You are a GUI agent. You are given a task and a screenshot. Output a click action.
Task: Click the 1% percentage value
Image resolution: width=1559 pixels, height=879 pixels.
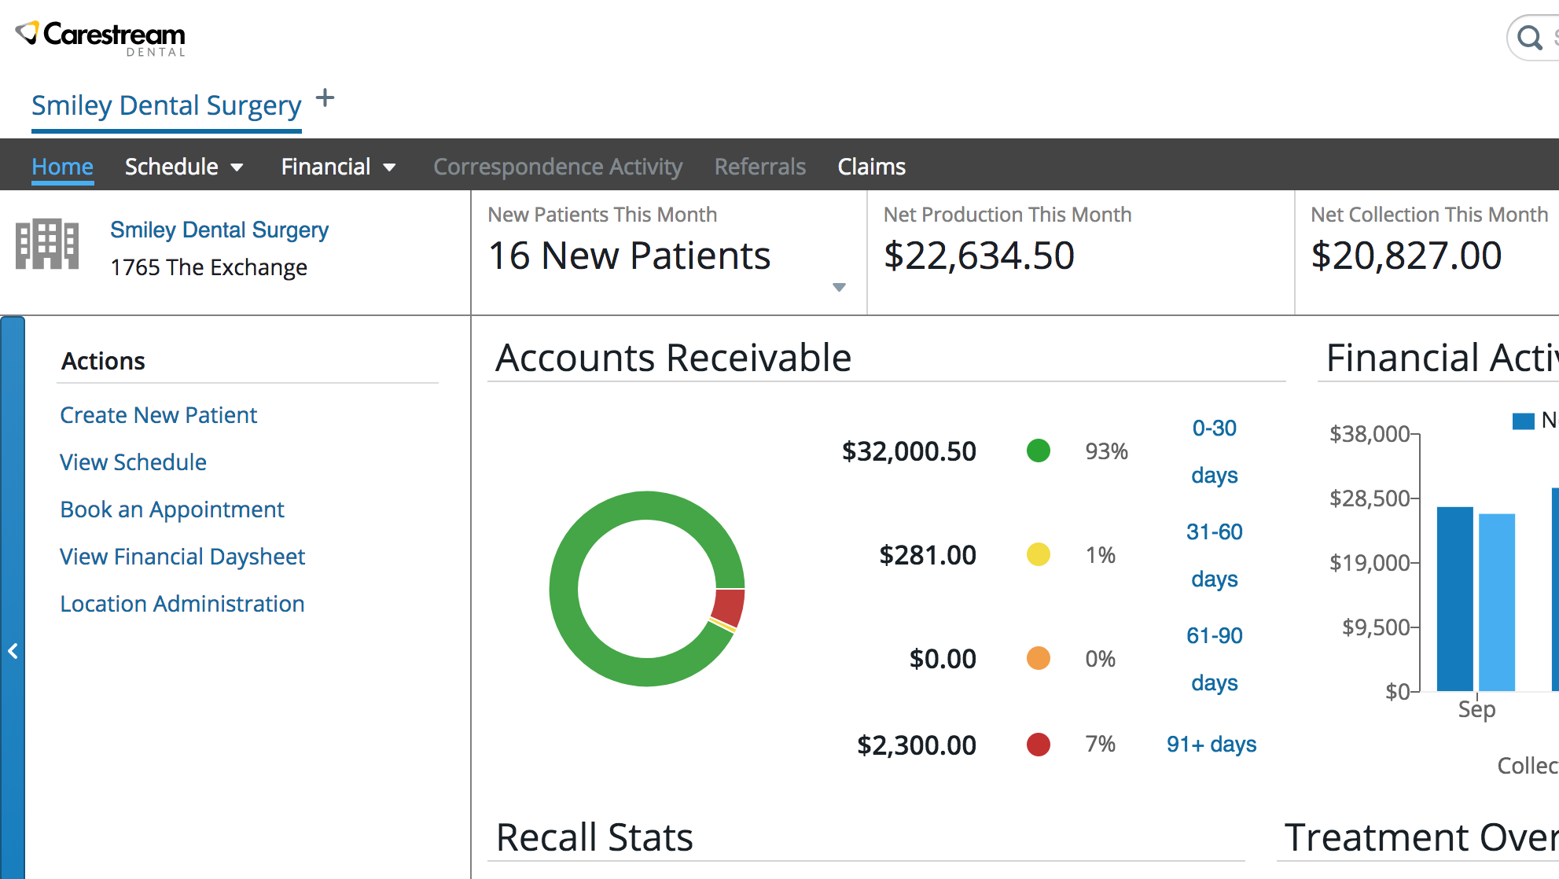click(x=1101, y=555)
